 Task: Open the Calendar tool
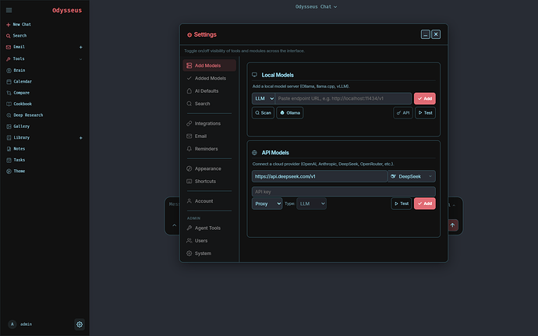tap(19, 82)
